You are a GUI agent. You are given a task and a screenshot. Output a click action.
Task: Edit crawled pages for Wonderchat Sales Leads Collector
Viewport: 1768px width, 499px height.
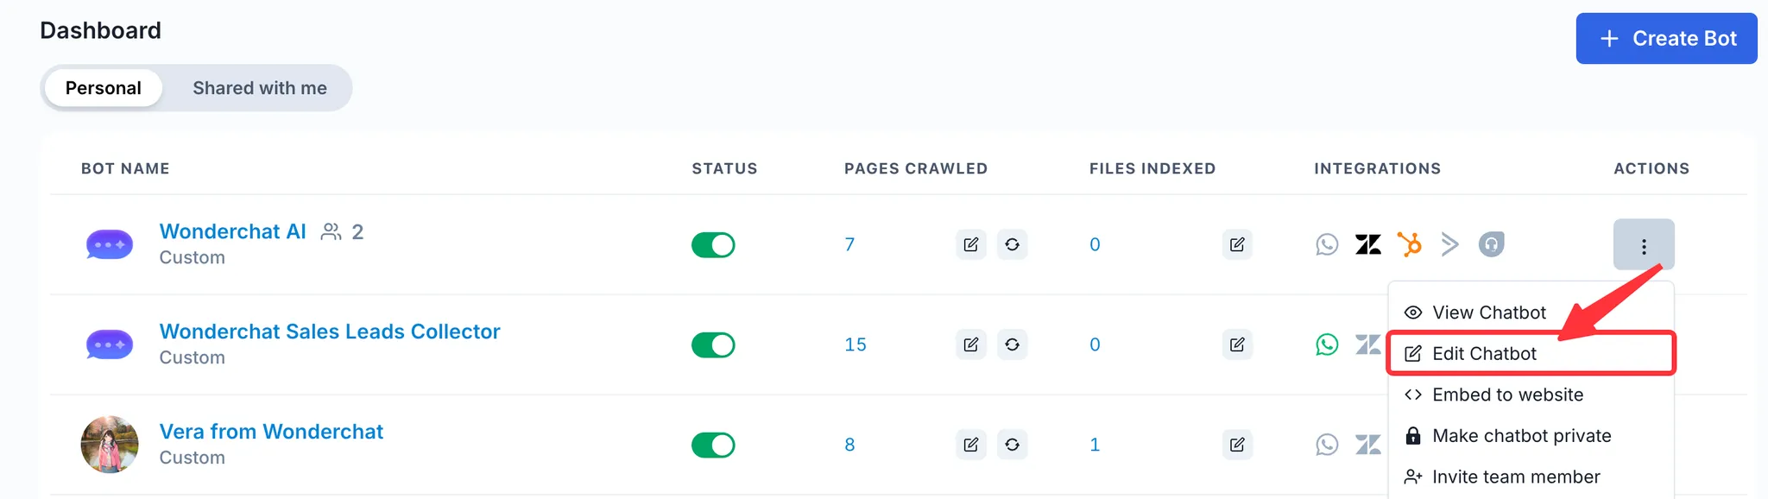coord(970,345)
